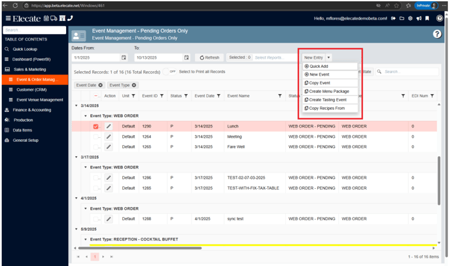Screen dimensions: 450x266
Task: Choose Create Tasting Event option
Action: point(330,100)
